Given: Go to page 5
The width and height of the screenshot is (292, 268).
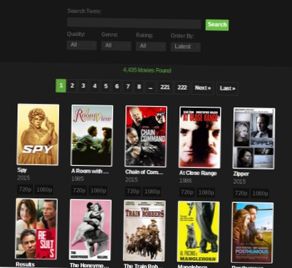Looking at the screenshot, I should [106, 86].
